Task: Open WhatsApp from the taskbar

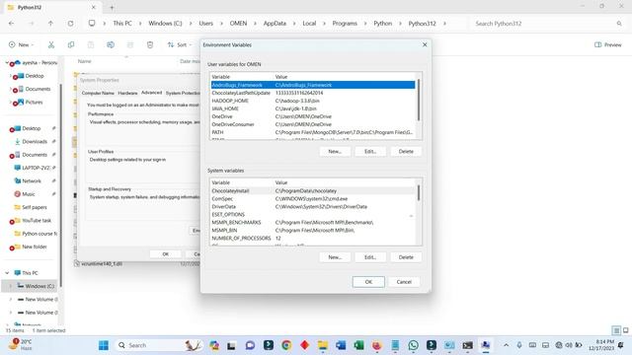Action: [x=413, y=345]
